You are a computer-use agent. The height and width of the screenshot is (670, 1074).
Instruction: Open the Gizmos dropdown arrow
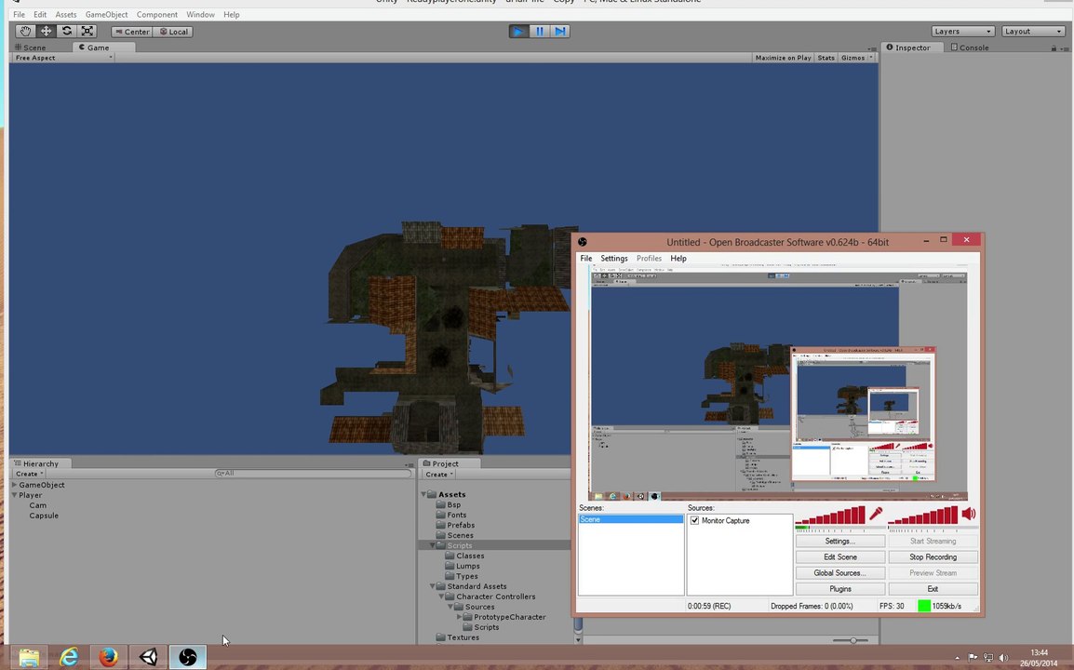(x=871, y=58)
